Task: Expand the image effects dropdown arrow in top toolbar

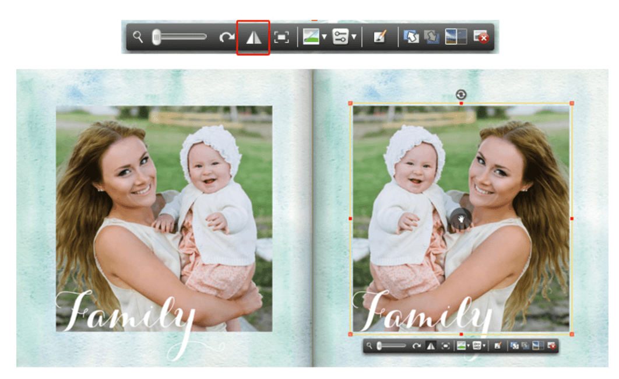Action: [324, 37]
